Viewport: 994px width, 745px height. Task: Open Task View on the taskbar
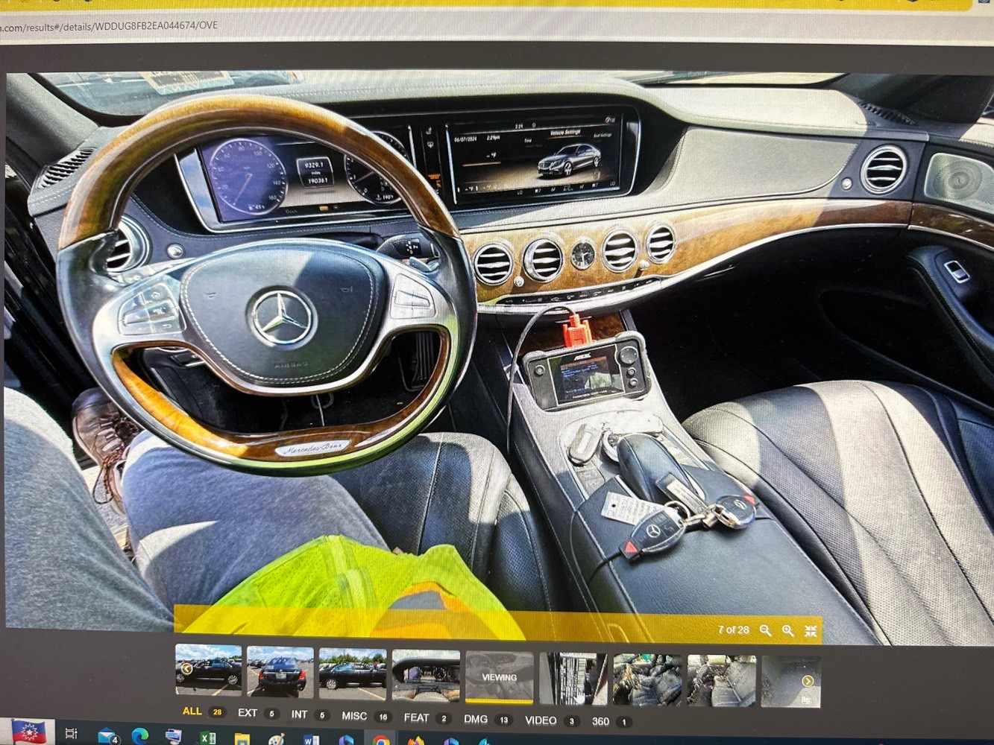pyautogui.click(x=71, y=734)
